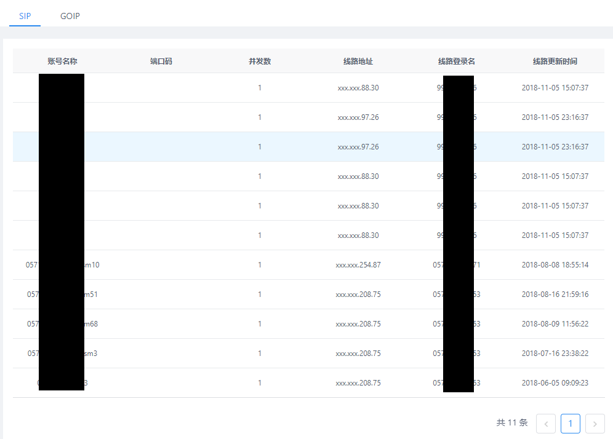Click the 线路地址 column header
Image resolution: width=613 pixels, height=439 pixels.
(x=358, y=61)
